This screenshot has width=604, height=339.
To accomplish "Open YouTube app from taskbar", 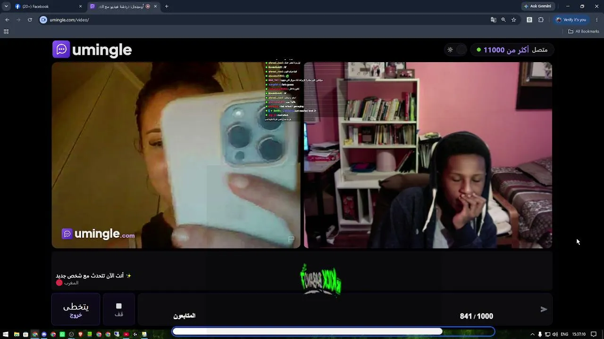I will (x=126, y=334).
